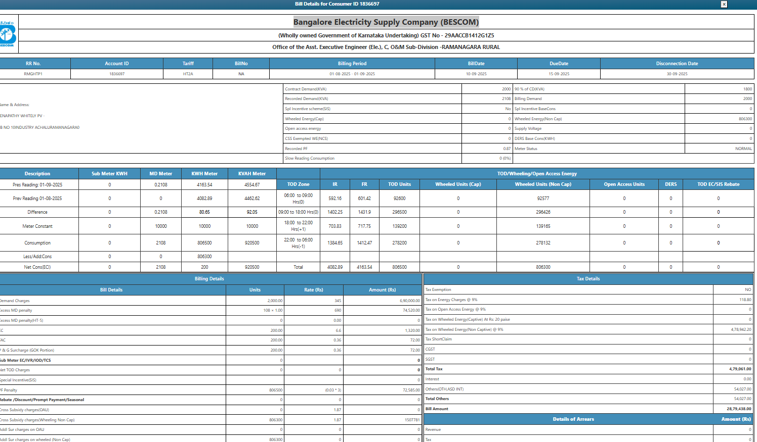Viewport: 757px width, 442px height.
Task: Click the 'Wheeled Energy(Non Cap)' label
Action: [538, 119]
